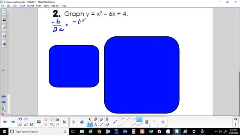Viewport: 240px width, 135px height.
Task: Select the black dashed pen style
Action: tap(139, 124)
